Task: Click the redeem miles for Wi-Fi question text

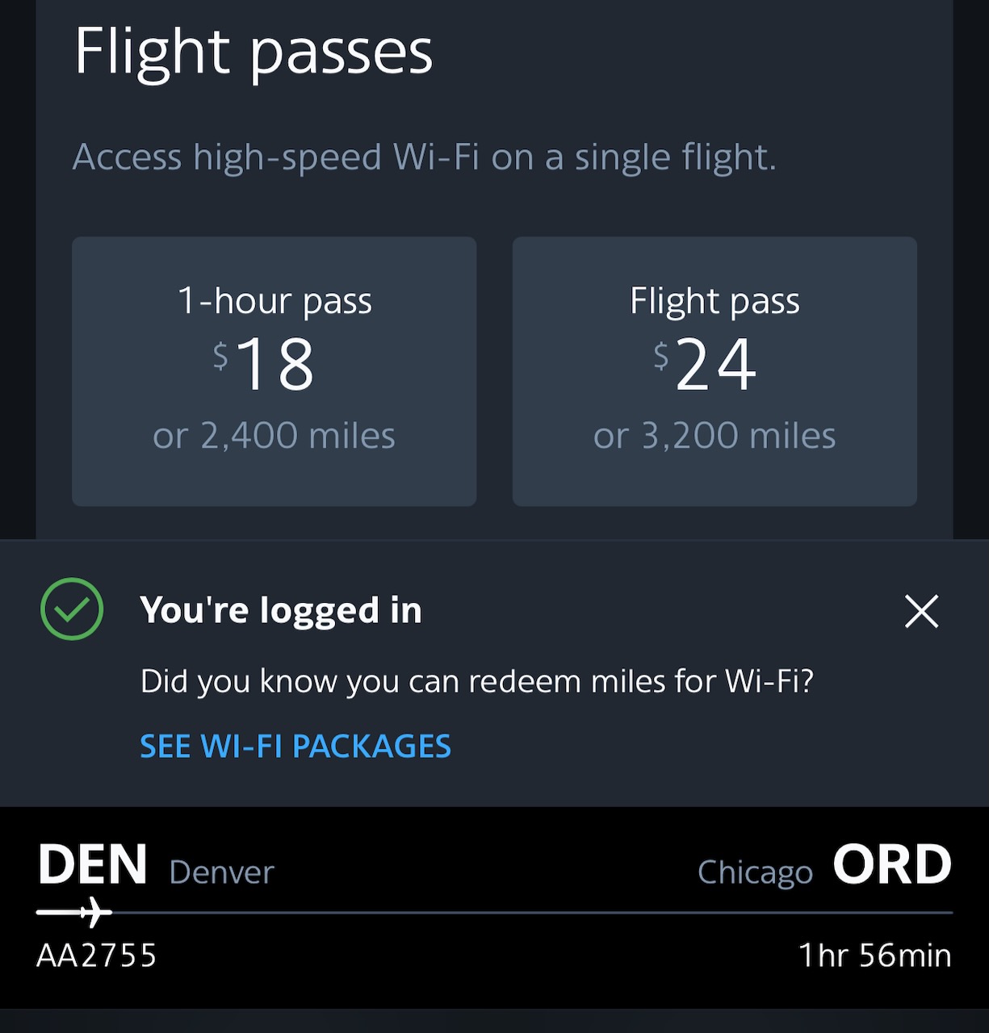Action: 477,681
